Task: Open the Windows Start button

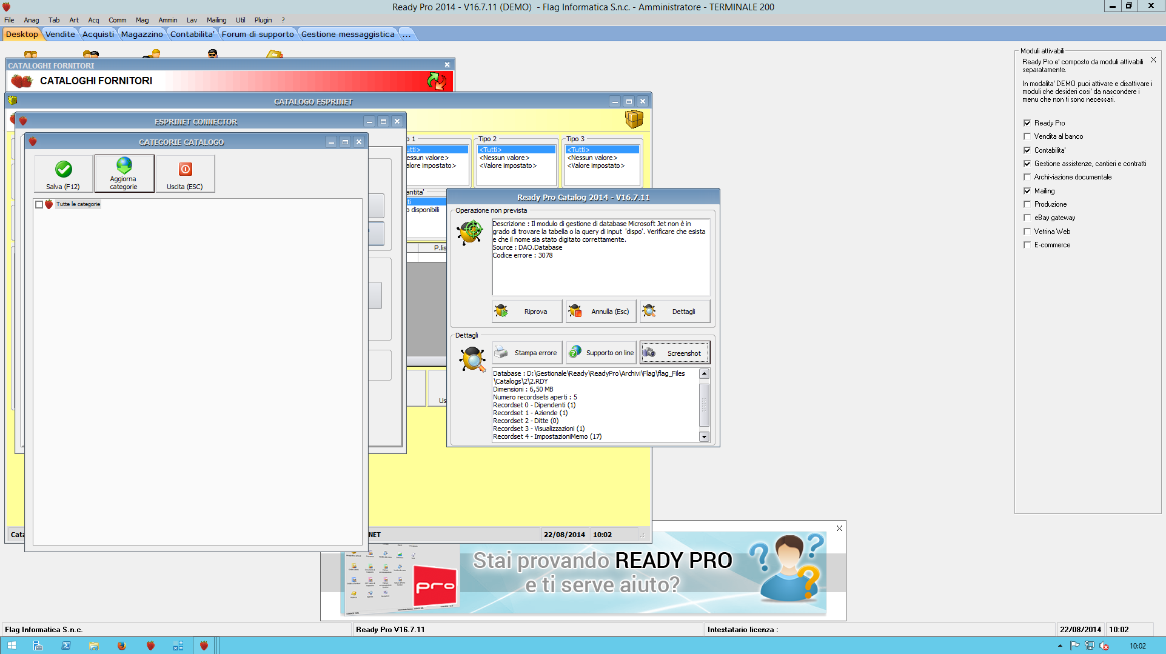Action: (x=12, y=646)
